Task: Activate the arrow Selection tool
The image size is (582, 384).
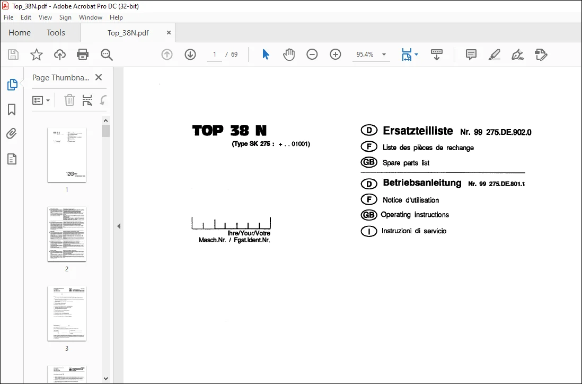Action: click(266, 54)
